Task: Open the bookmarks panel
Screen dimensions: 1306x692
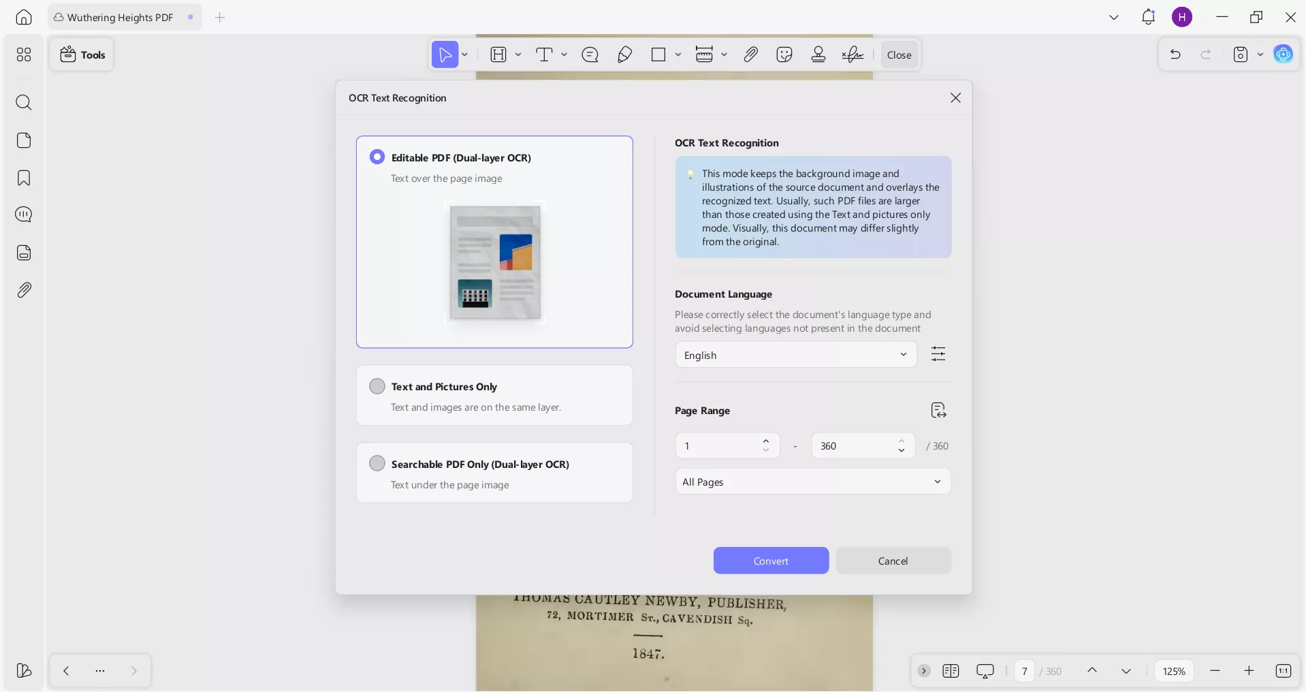Action: 24,178
